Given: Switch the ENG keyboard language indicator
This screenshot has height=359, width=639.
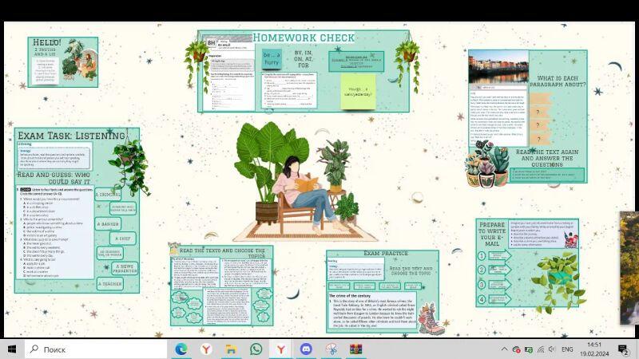Looking at the screenshot, I should click(x=567, y=349).
